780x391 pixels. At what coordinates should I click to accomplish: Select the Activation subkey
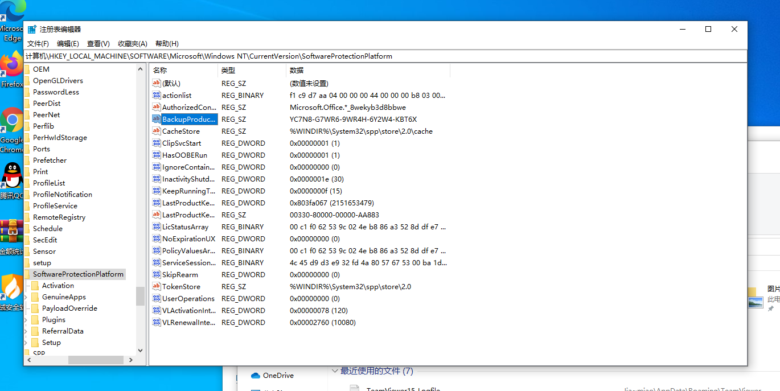pyautogui.click(x=57, y=285)
